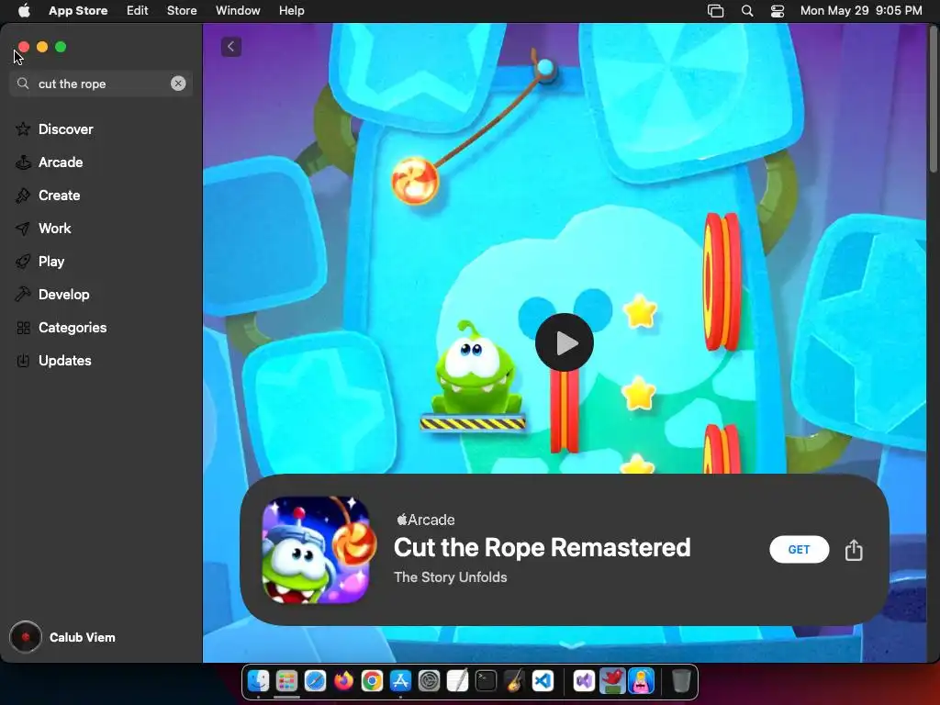Click The Story Unfolds subtitle
The width and height of the screenshot is (940, 705).
click(x=450, y=577)
